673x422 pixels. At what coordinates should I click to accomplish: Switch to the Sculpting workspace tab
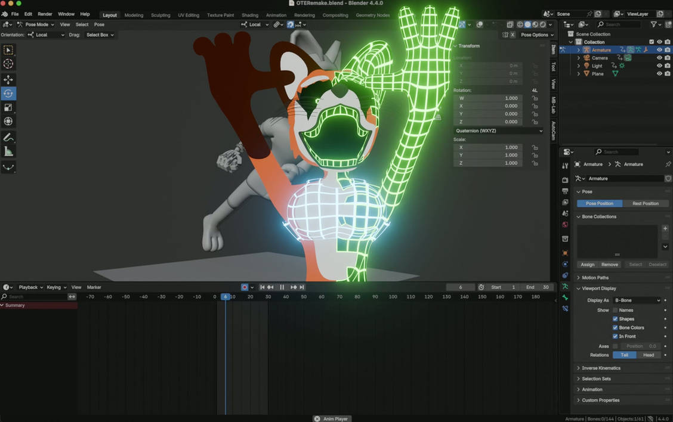click(x=160, y=15)
